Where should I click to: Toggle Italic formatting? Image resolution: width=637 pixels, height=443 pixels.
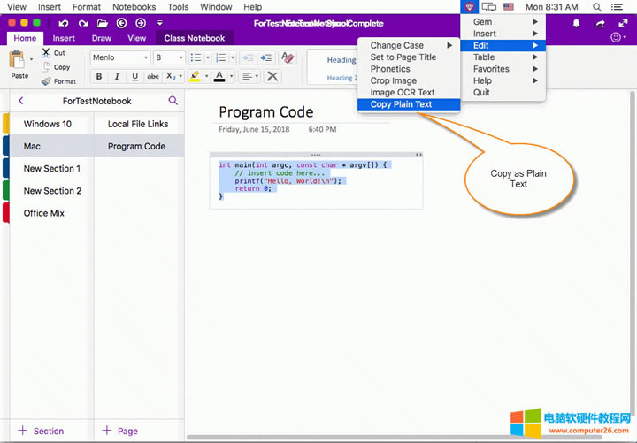point(117,77)
